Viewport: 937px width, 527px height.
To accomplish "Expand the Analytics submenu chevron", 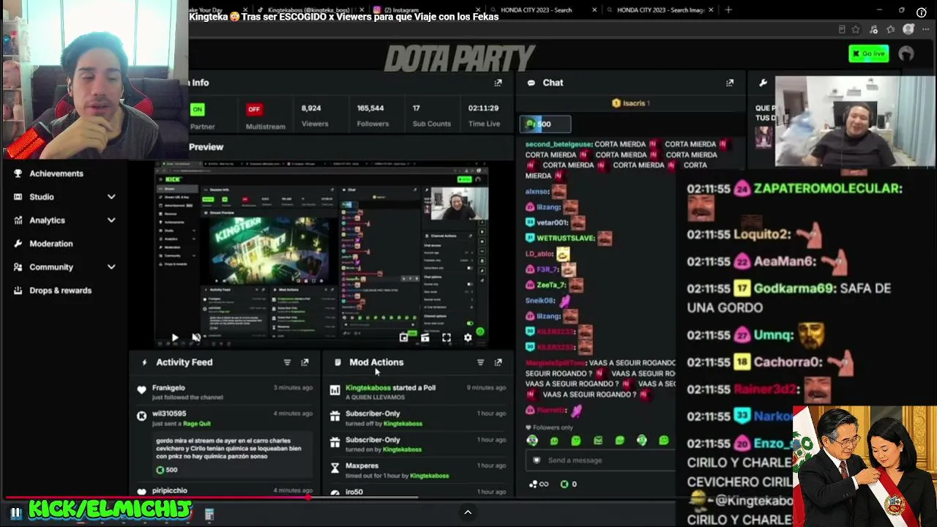I will pyautogui.click(x=111, y=220).
